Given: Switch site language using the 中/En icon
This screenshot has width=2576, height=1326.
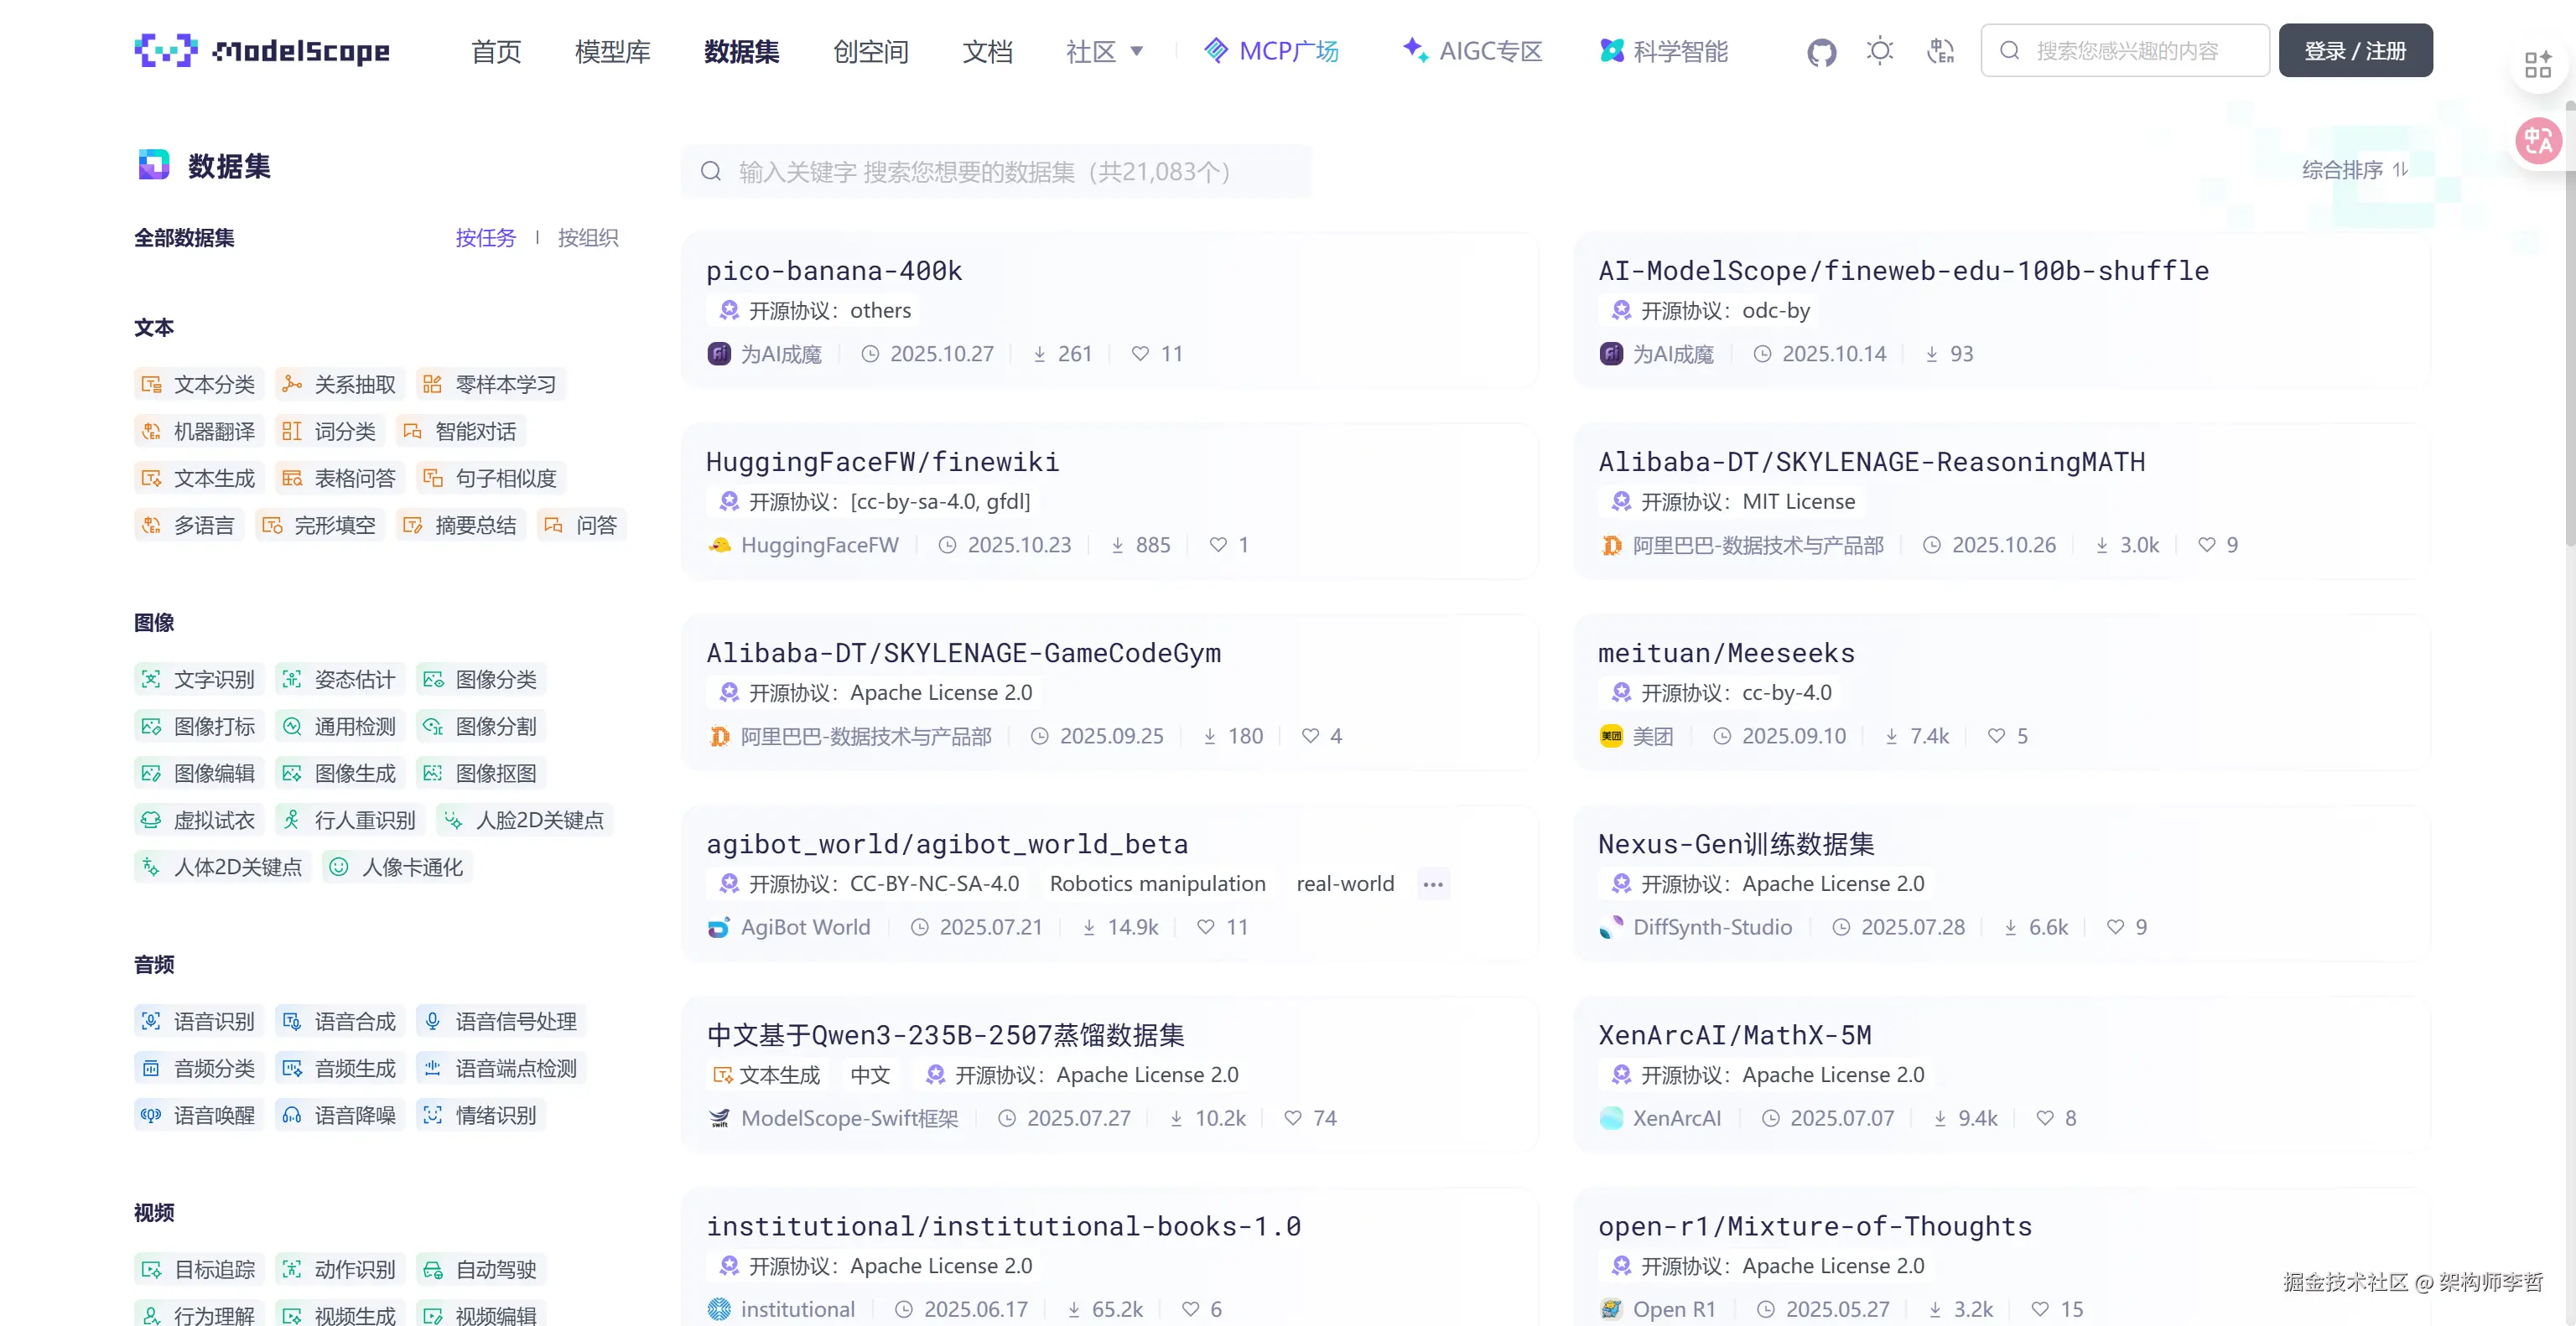Looking at the screenshot, I should (1941, 50).
